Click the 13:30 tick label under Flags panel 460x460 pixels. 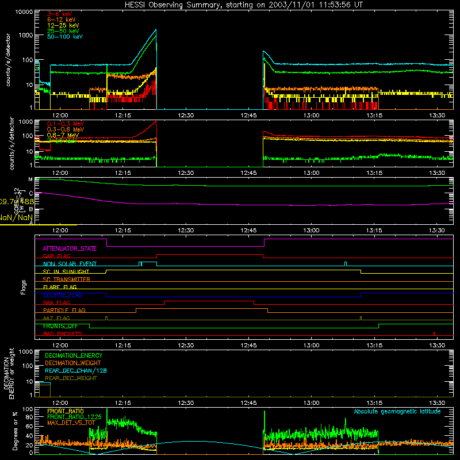tap(437, 346)
